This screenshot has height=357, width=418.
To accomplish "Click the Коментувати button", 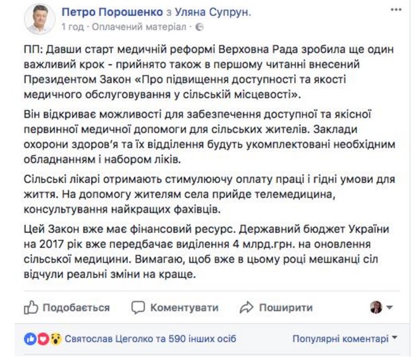I will pos(175,308).
